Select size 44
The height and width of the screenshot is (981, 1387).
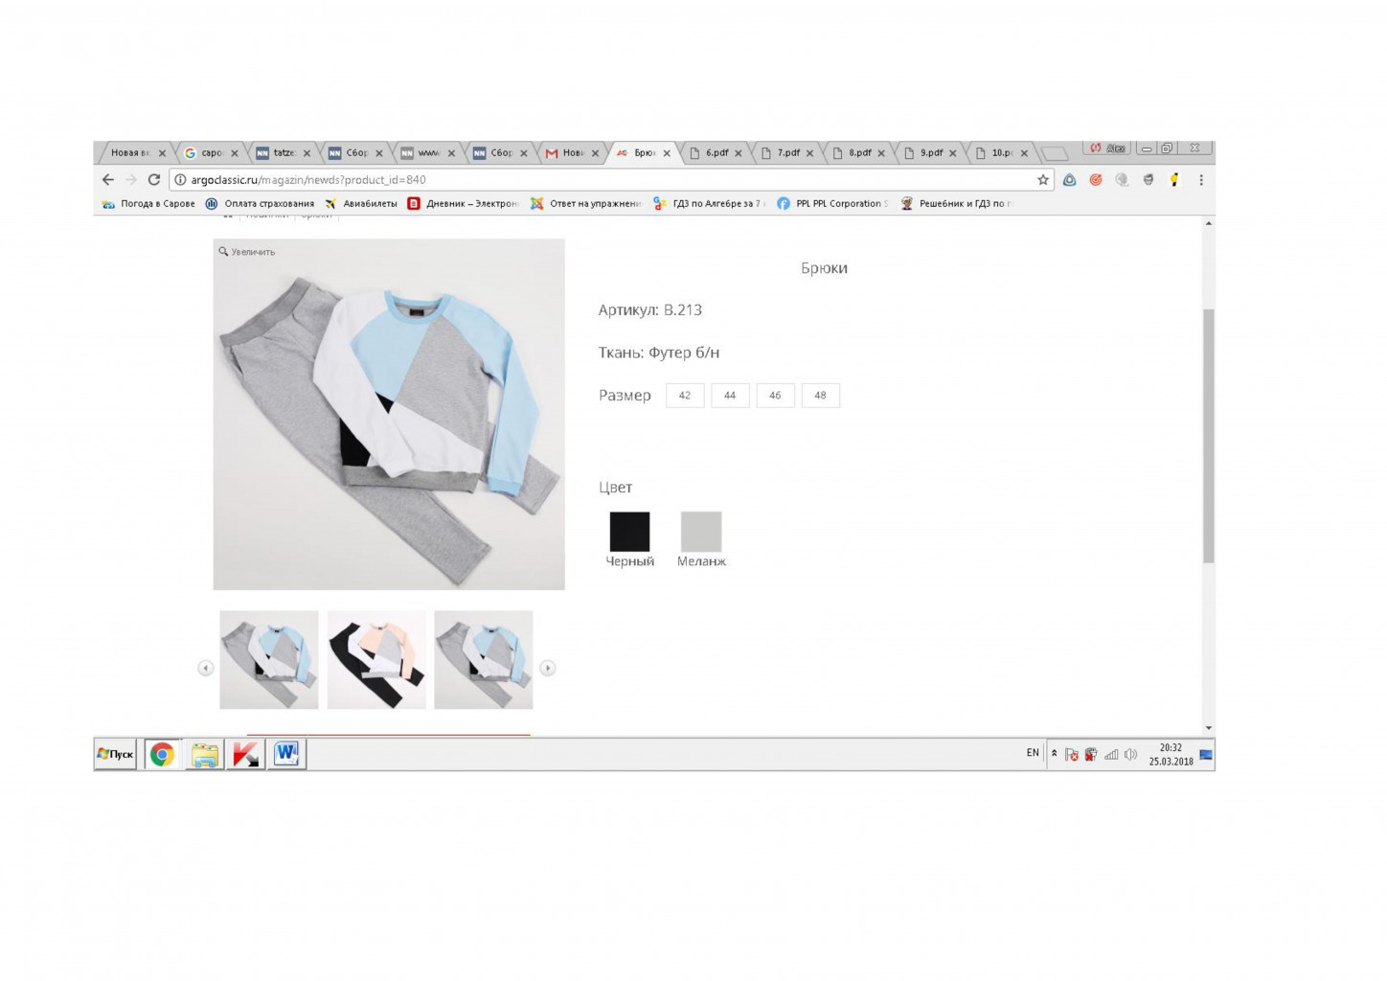point(730,396)
